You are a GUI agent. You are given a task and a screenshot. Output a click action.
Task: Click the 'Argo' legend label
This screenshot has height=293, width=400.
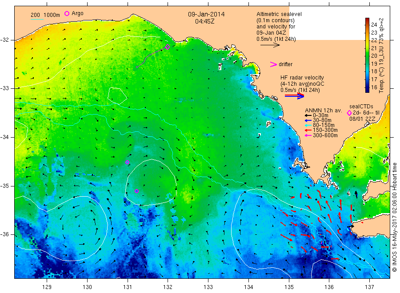click(77, 13)
